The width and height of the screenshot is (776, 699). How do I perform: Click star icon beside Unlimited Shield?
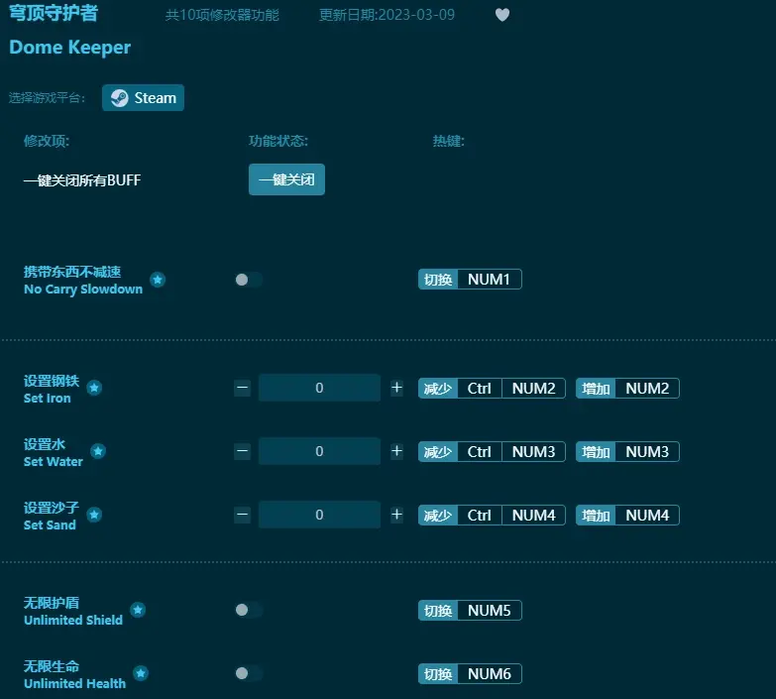point(138,610)
